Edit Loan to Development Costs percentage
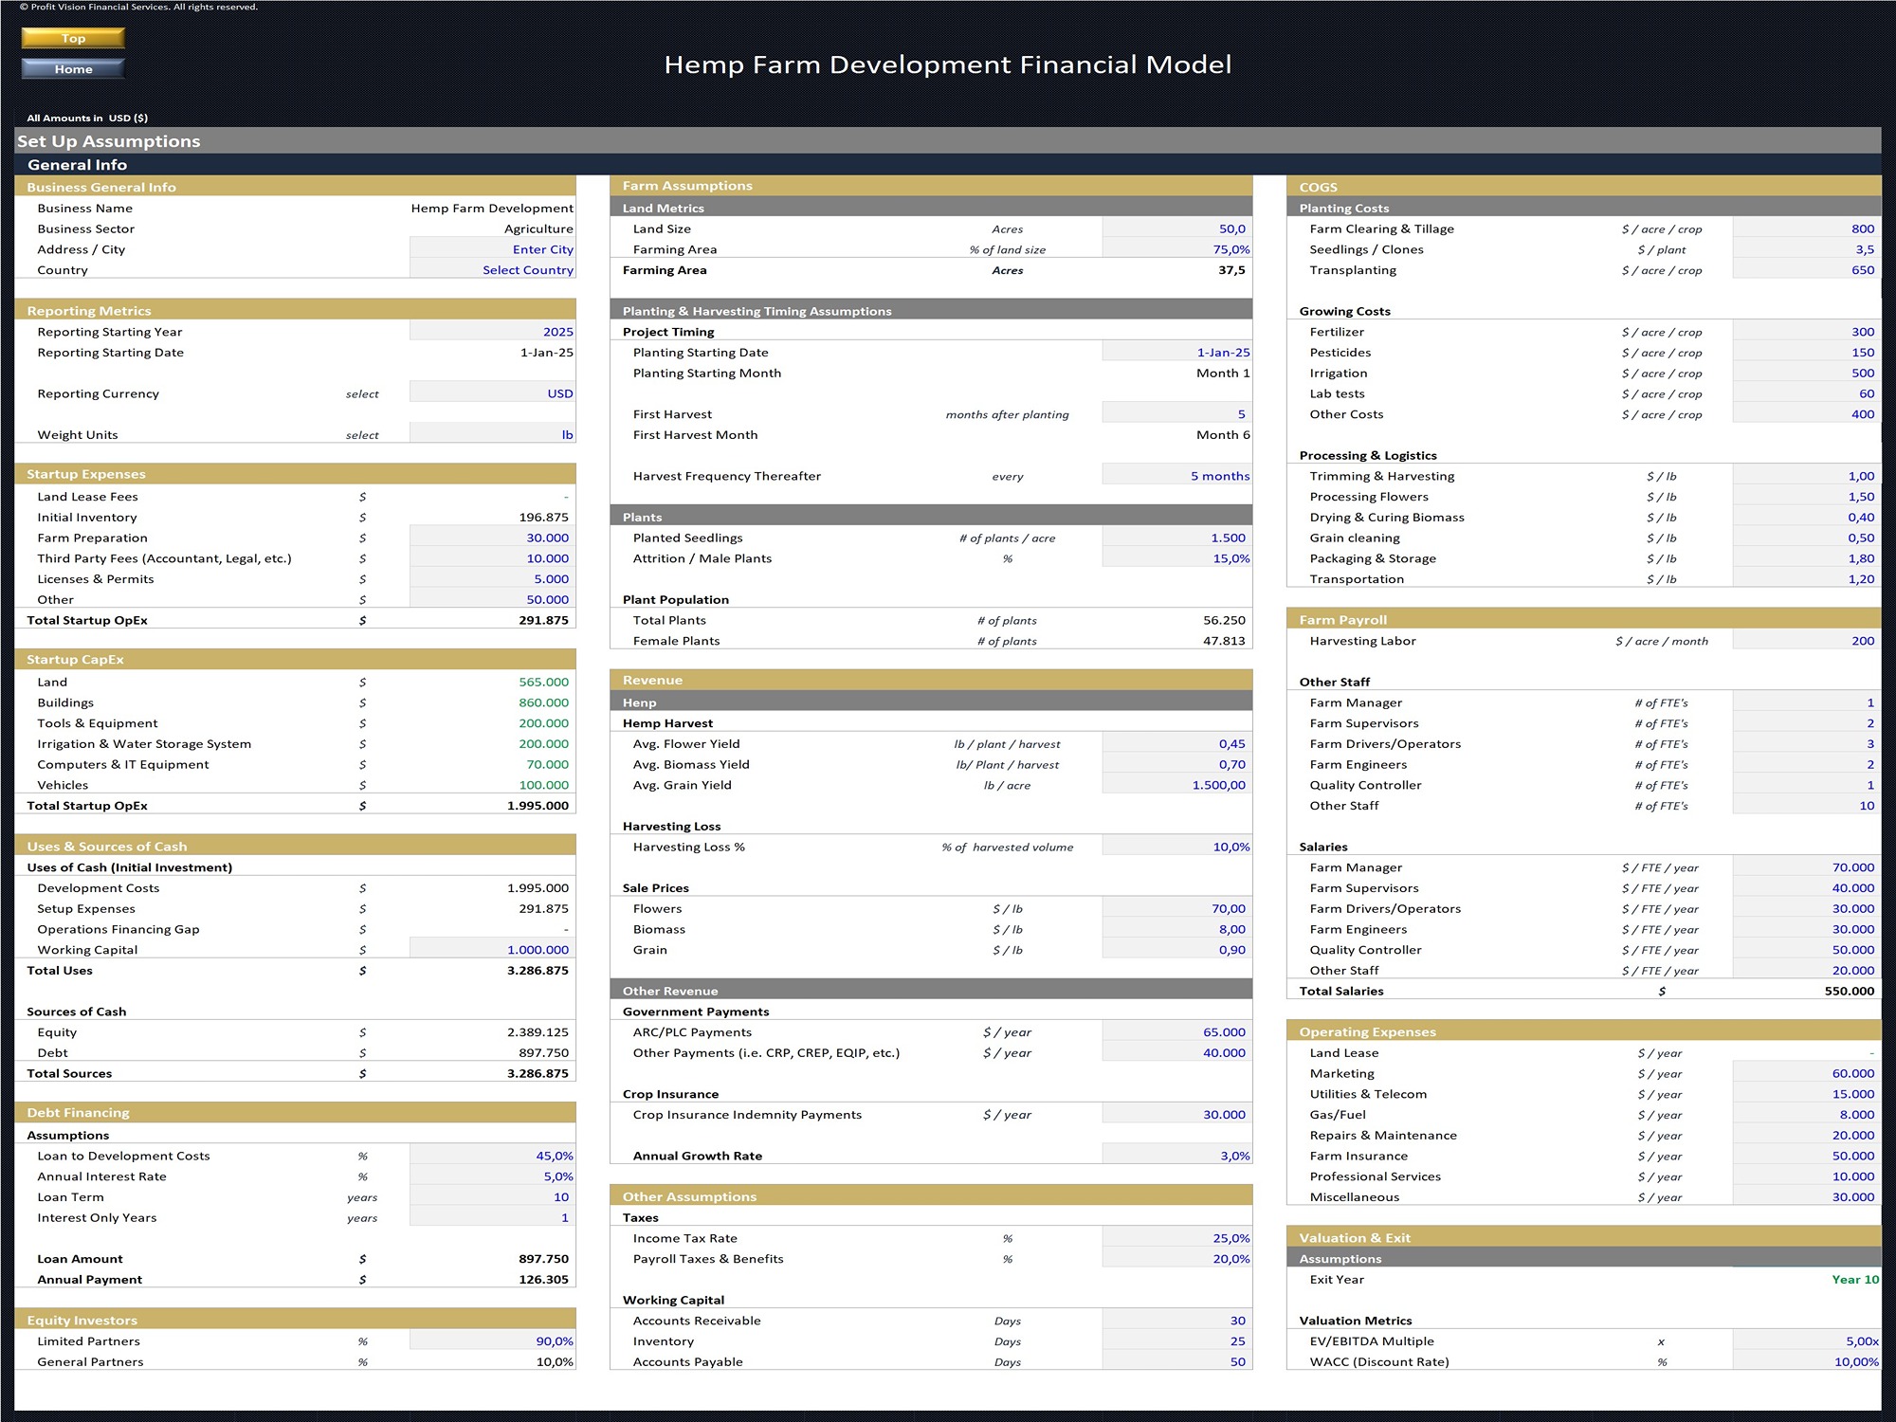Screen dimensions: 1896x1422 coord(492,1156)
